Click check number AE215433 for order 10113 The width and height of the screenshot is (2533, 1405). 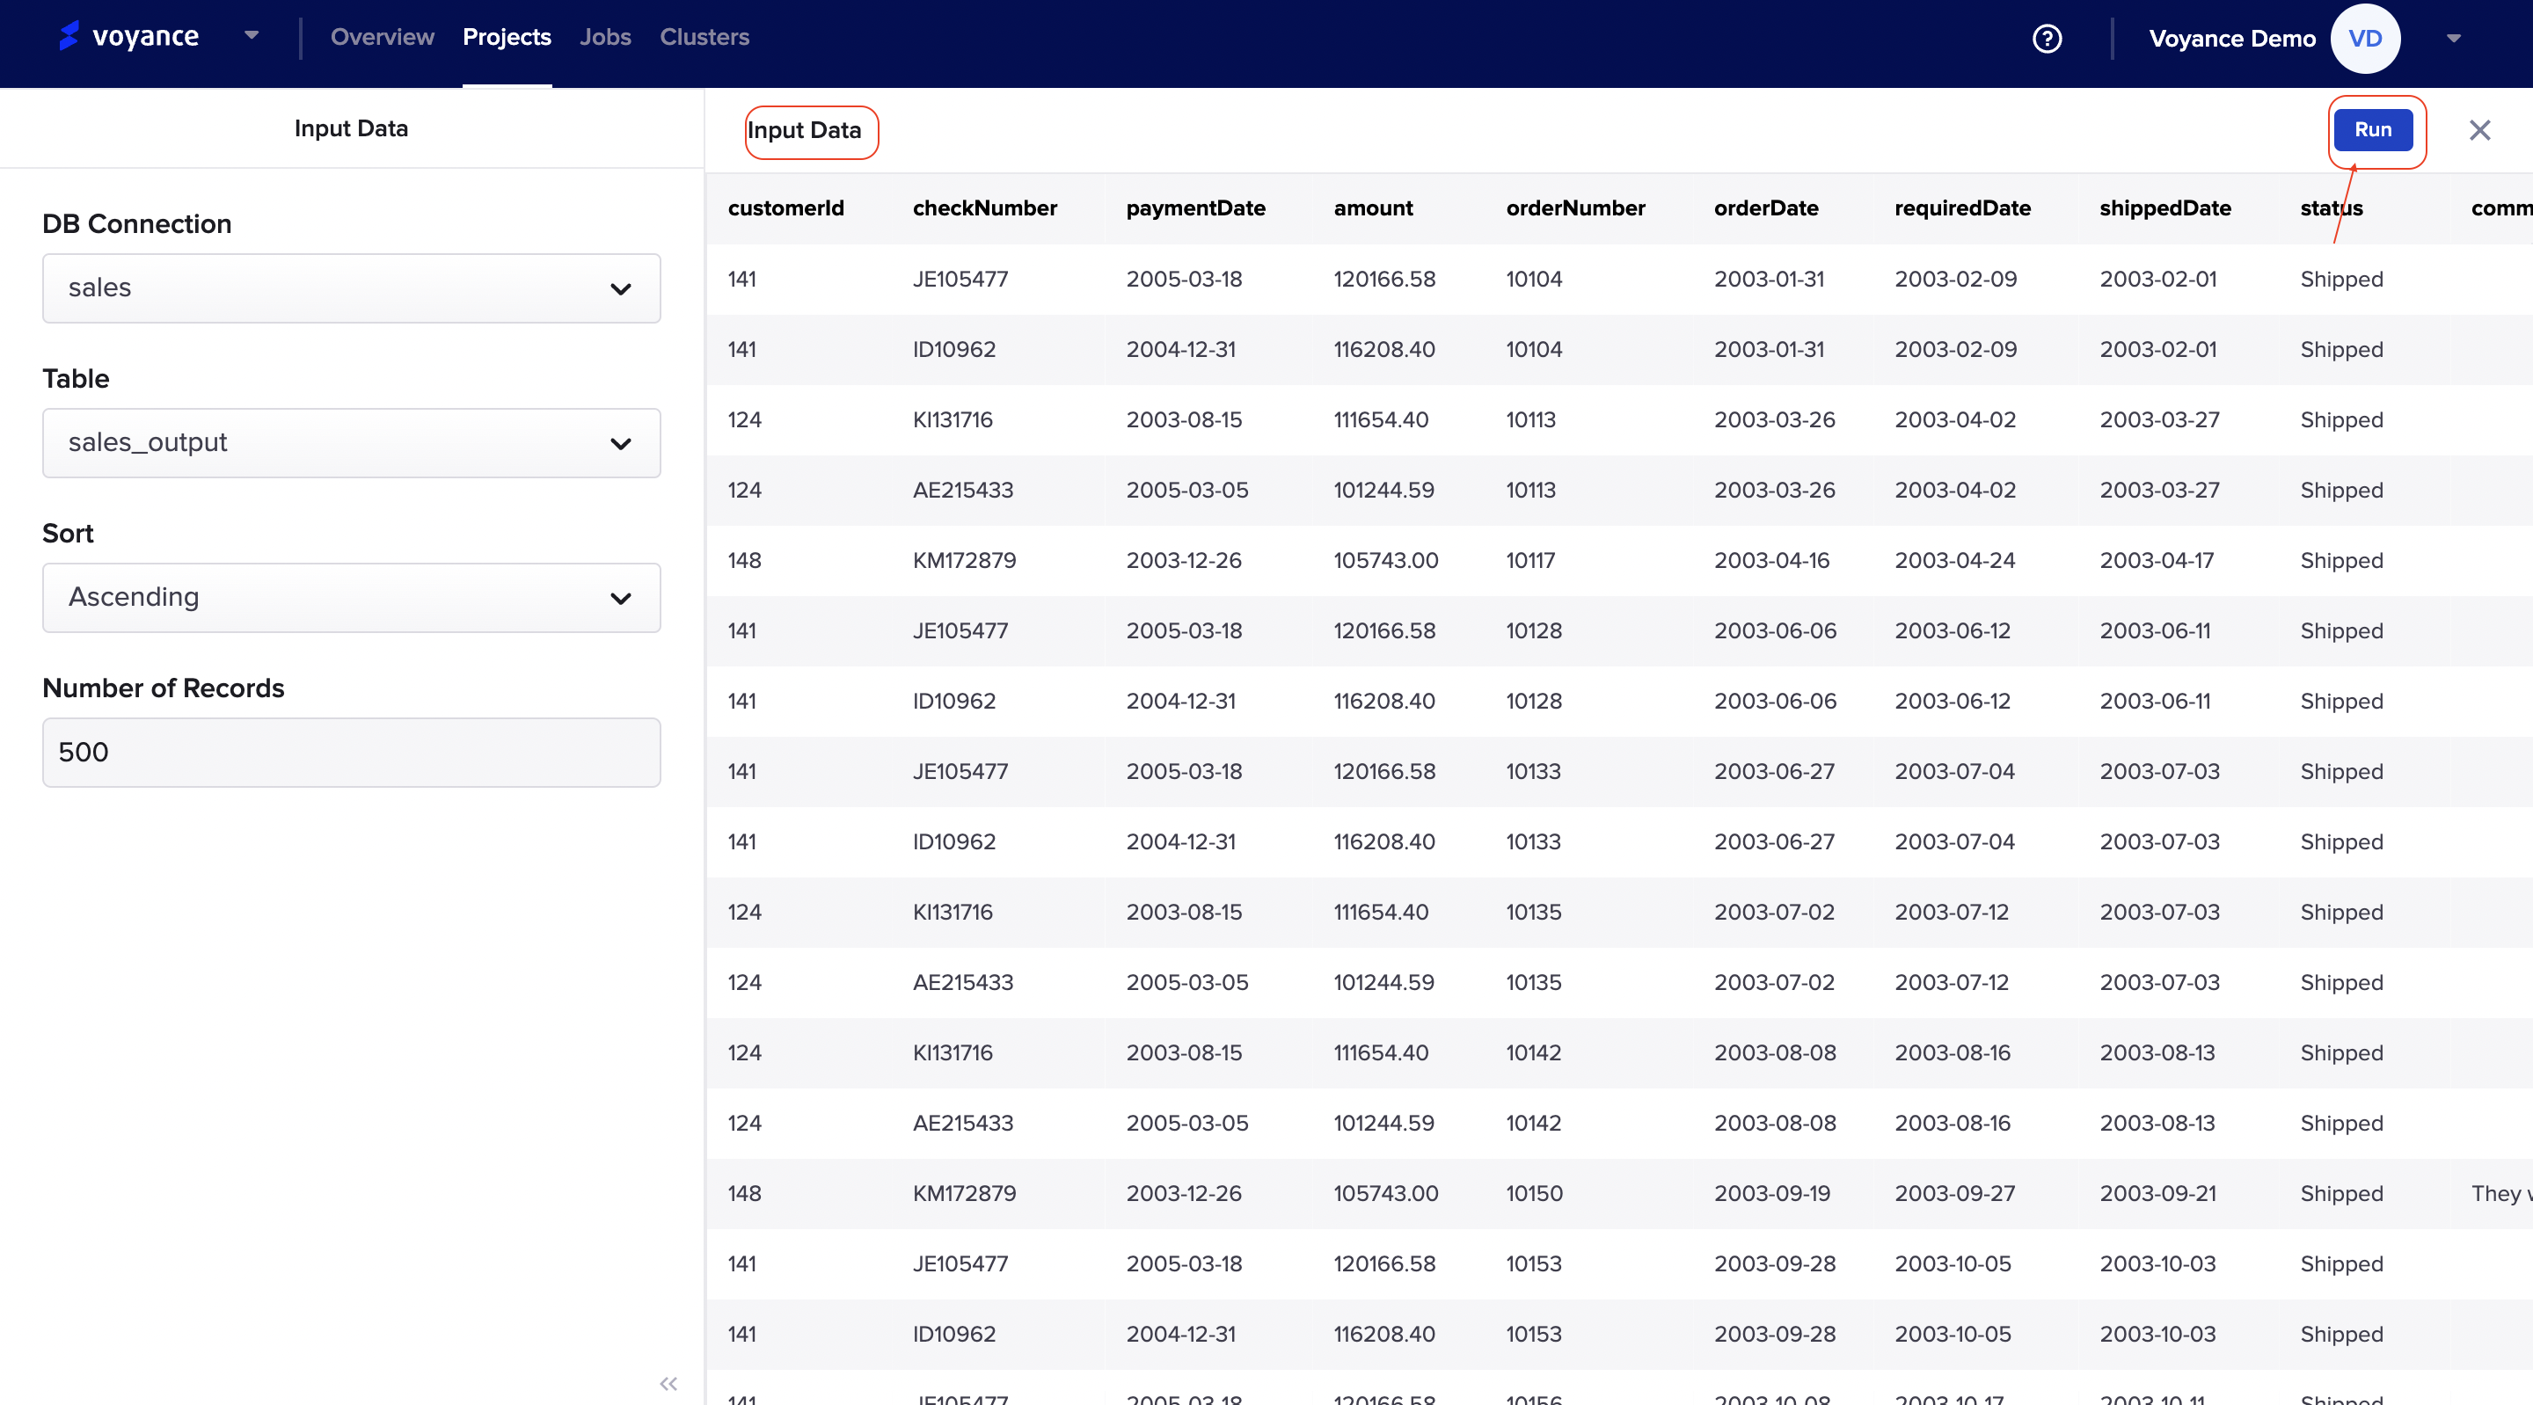point(961,490)
